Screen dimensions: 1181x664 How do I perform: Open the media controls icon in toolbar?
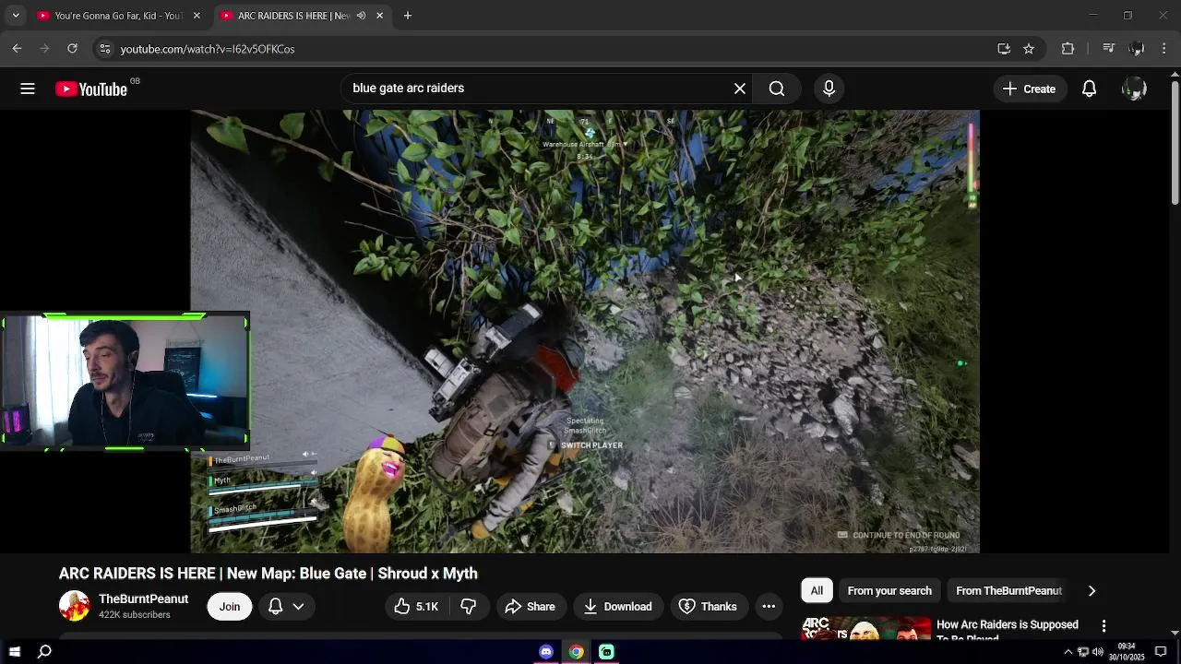tap(1109, 49)
